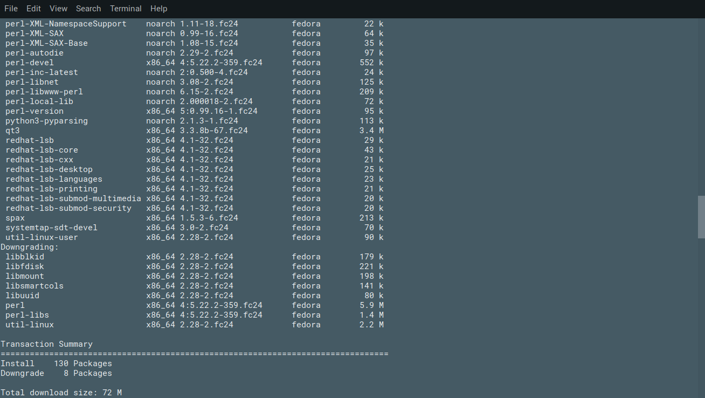Select the libmount package name
705x398 pixels.
[x=25, y=276]
